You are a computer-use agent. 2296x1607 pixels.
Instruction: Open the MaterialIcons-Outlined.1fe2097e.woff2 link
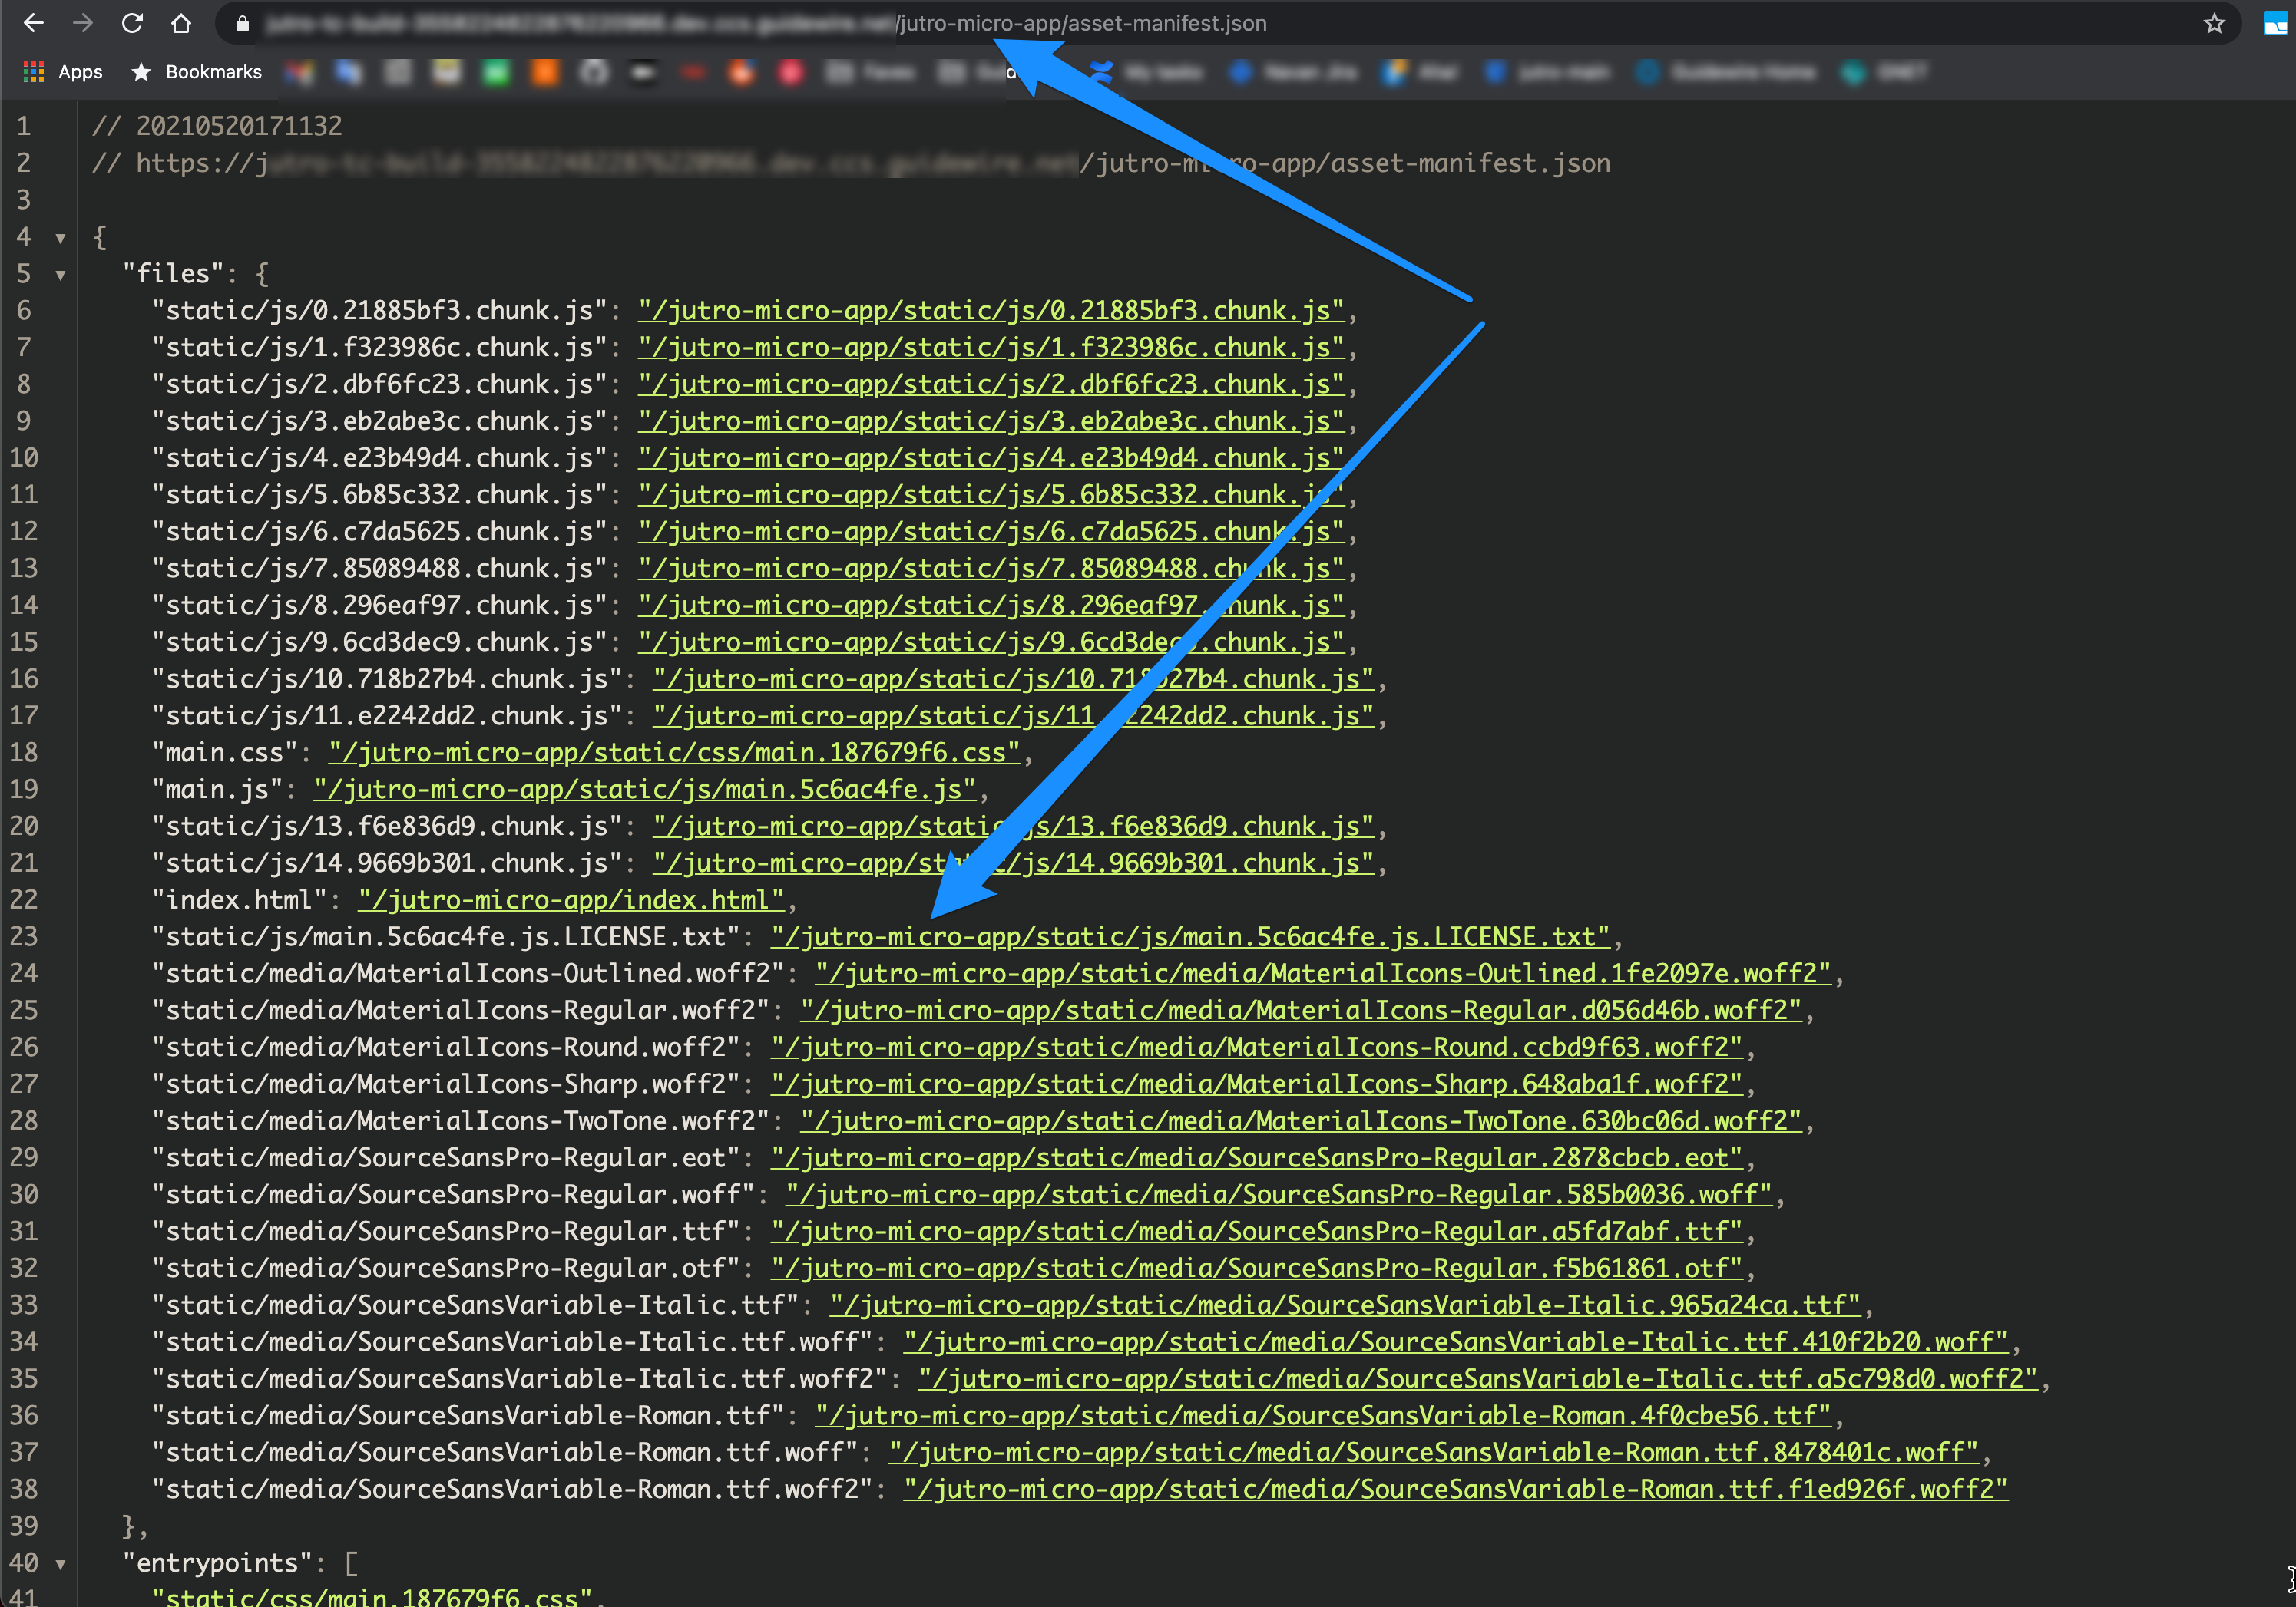(x=1323, y=973)
